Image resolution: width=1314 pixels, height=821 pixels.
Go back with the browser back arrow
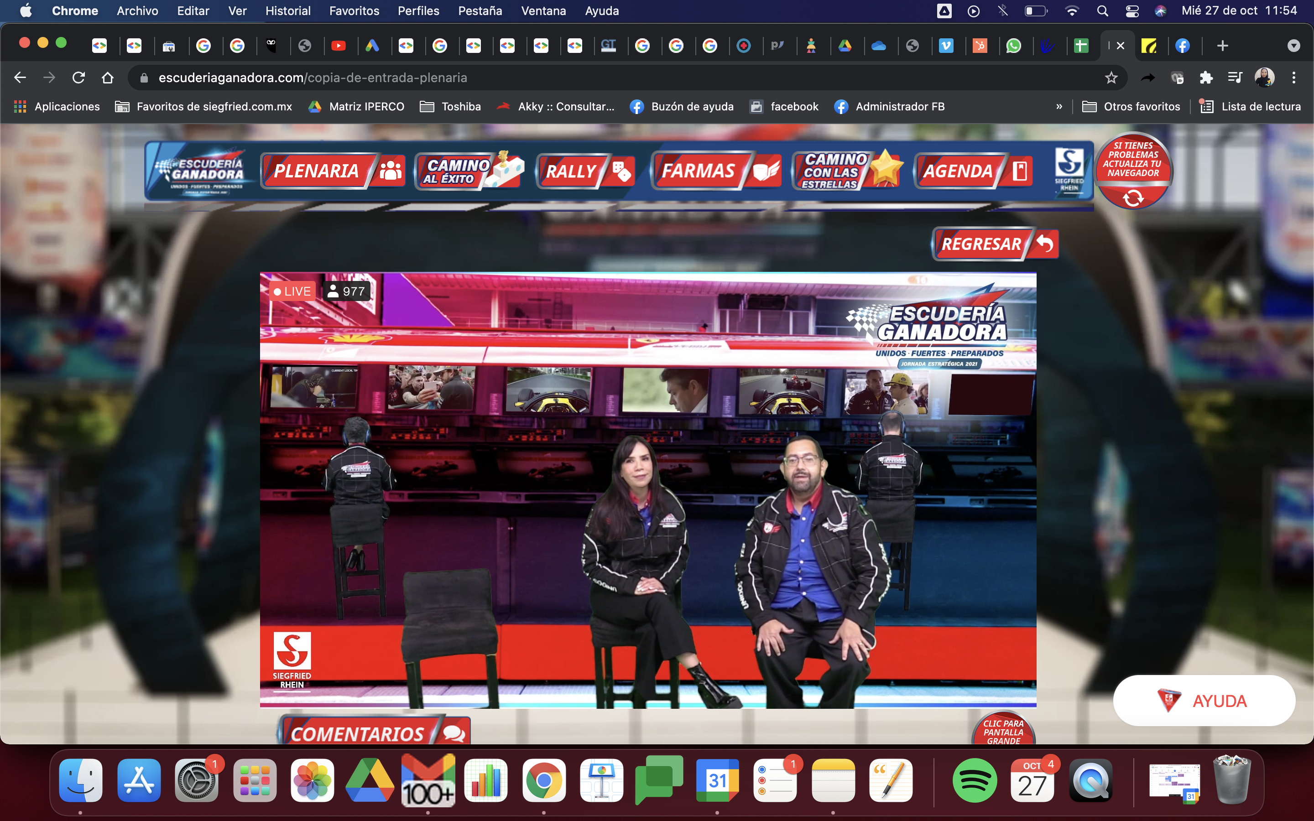point(20,78)
